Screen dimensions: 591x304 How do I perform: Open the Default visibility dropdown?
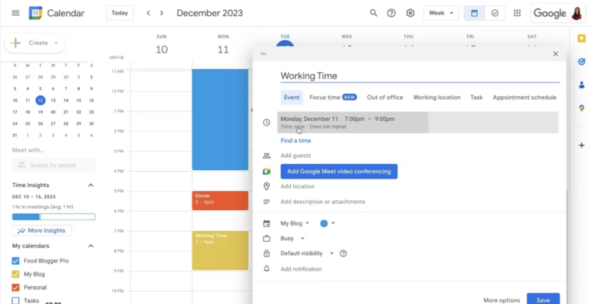coord(307,253)
